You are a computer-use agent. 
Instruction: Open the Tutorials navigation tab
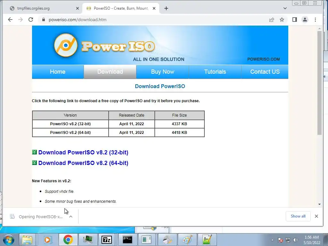pyautogui.click(x=215, y=72)
